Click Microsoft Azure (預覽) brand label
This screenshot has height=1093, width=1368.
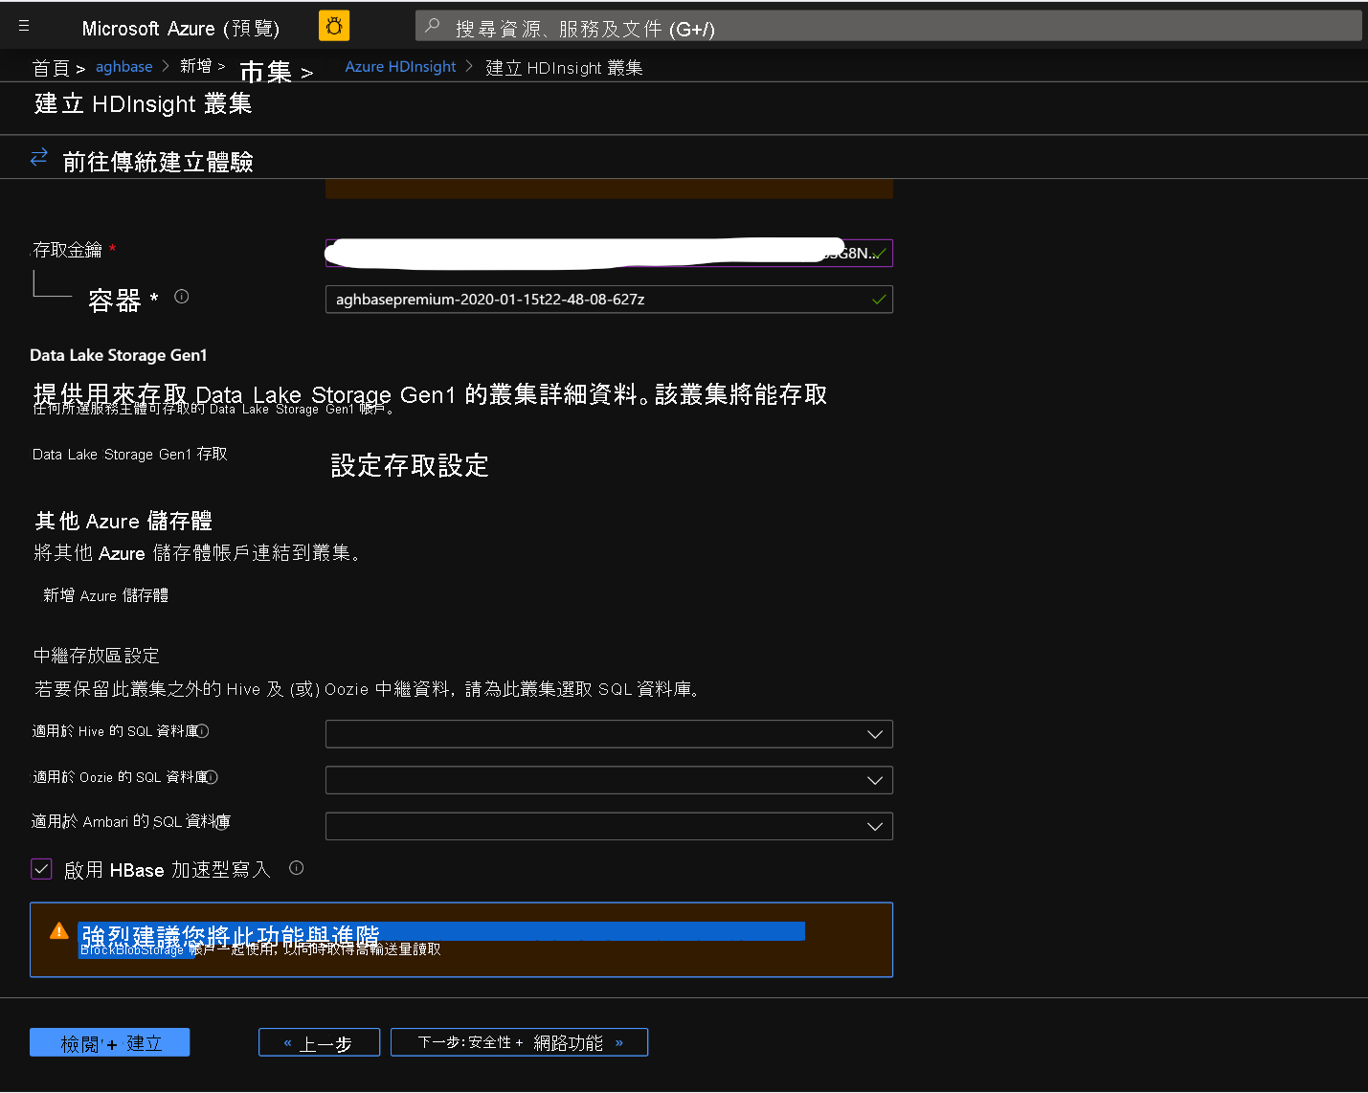click(x=181, y=28)
